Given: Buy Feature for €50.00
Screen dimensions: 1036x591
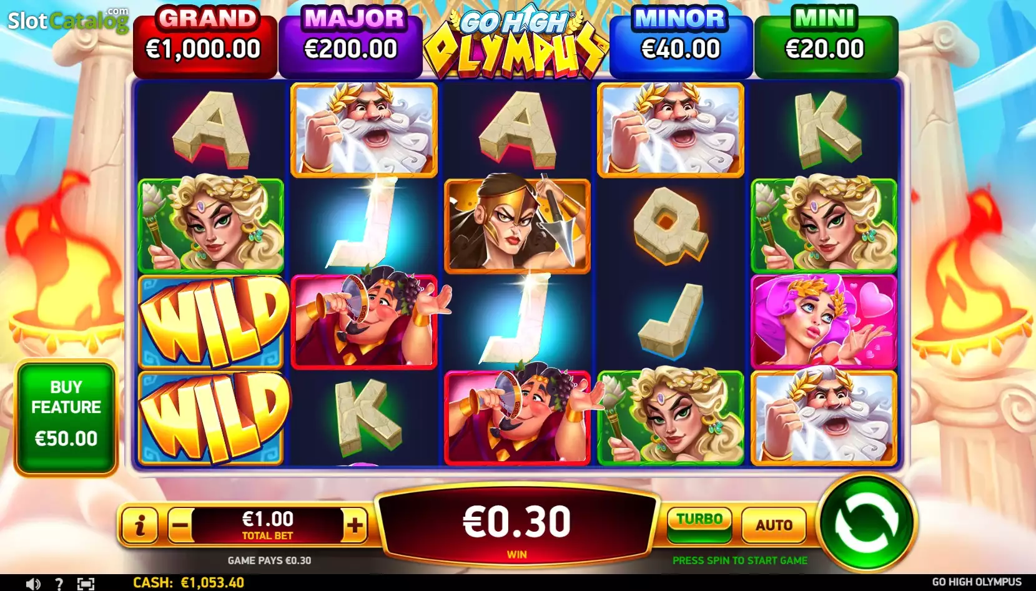Looking at the screenshot, I should [66, 418].
